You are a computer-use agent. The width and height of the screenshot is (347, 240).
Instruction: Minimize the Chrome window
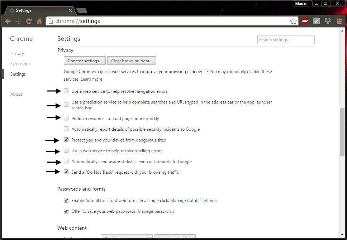tap(317, 4)
